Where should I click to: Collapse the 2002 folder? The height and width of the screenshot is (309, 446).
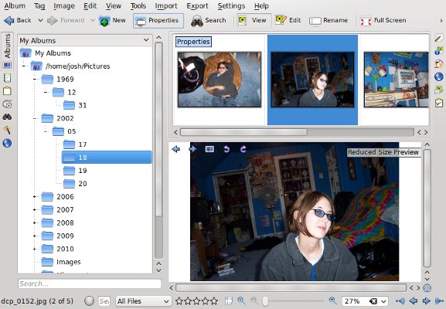tap(35, 118)
